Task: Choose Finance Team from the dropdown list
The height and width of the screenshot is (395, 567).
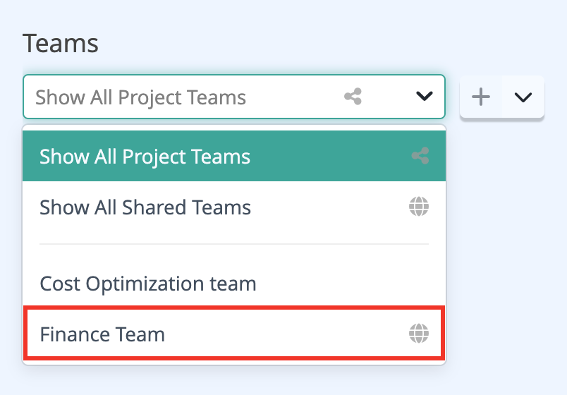Action: point(234,333)
